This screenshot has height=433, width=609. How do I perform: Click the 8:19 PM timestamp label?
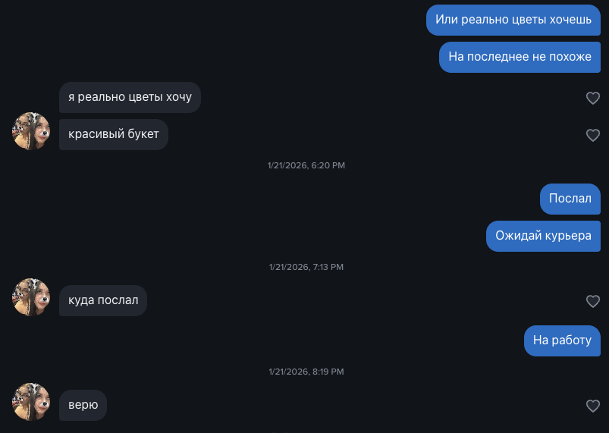coord(306,372)
